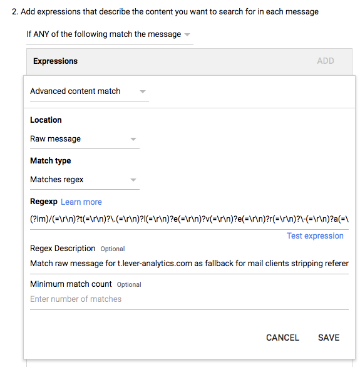Click the Match type section label
360x367 pixels.
click(51, 161)
